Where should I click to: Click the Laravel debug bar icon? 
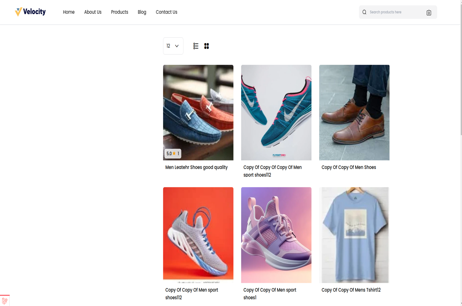click(5, 300)
